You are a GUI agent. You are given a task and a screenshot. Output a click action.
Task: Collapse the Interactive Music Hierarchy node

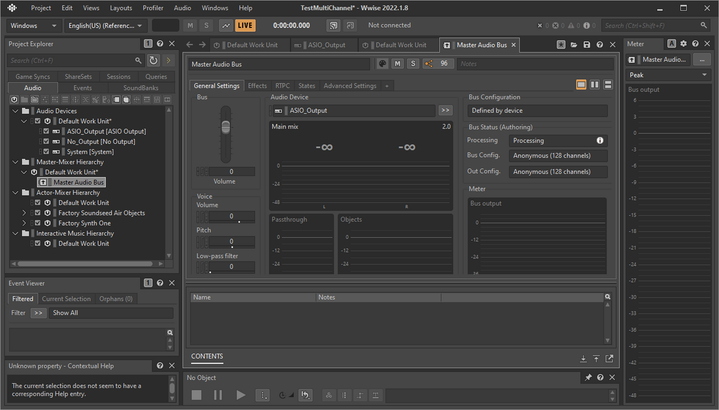point(14,233)
